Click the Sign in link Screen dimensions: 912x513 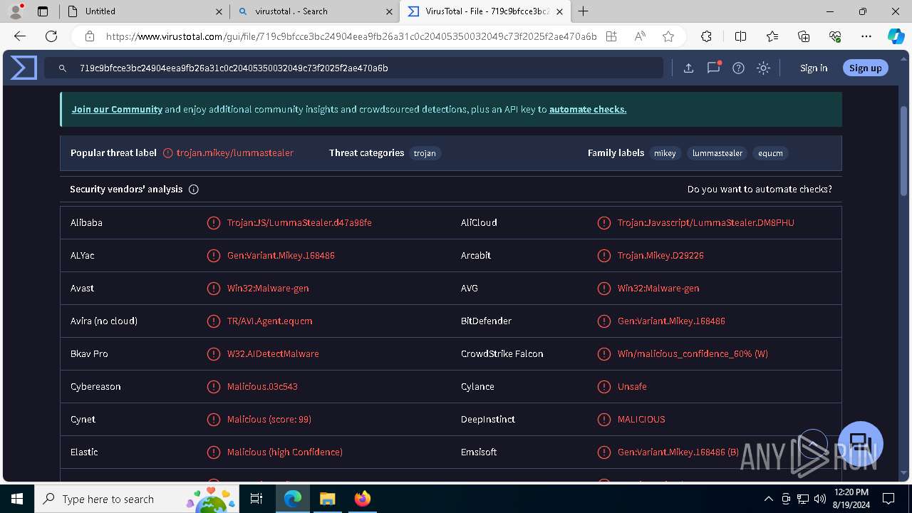814,68
